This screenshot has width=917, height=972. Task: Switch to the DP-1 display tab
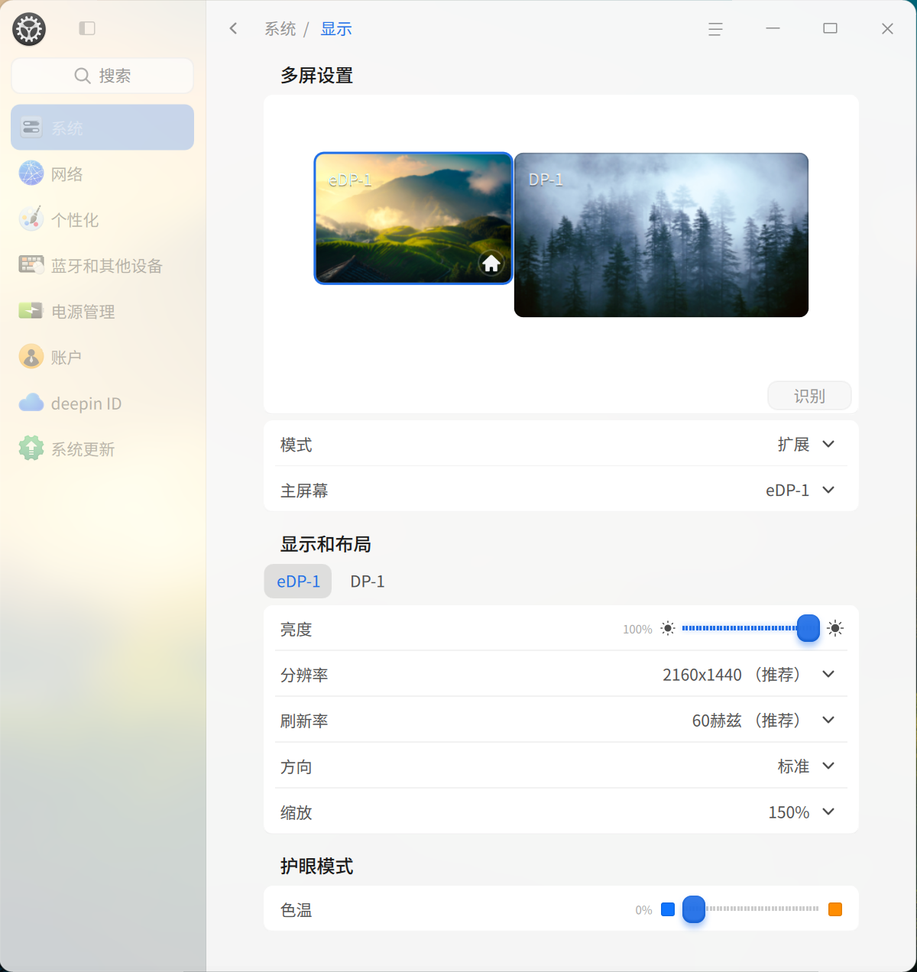coord(368,581)
